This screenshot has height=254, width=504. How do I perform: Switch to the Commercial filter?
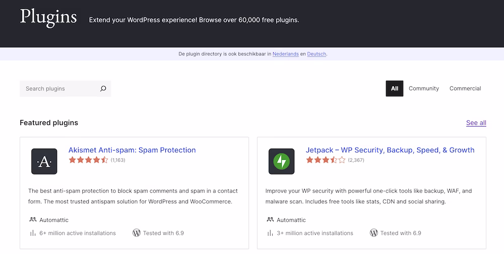465,88
